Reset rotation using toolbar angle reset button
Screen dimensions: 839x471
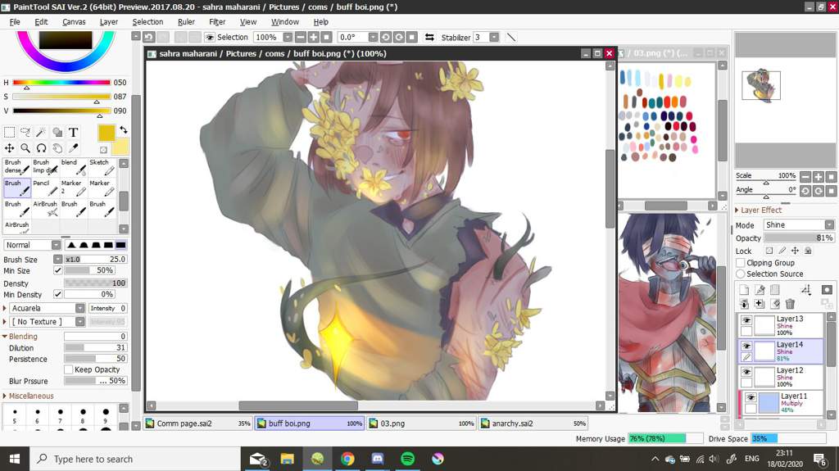(412, 37)
